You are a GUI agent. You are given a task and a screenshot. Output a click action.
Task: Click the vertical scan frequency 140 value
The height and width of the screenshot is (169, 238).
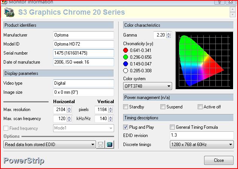click(101, 119)
